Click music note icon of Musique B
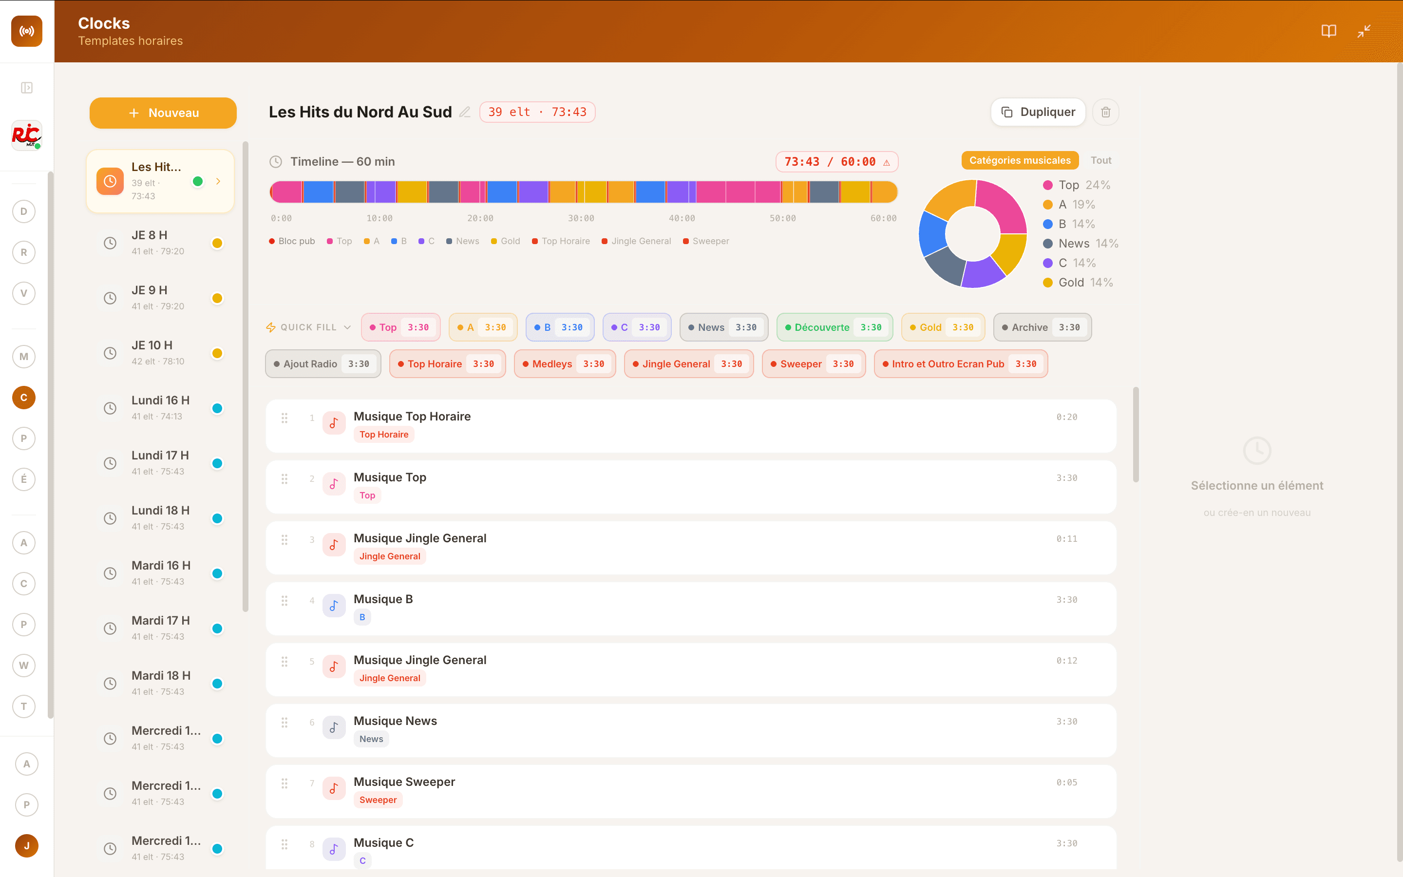1403x877 pixels. tap(334, 606)
